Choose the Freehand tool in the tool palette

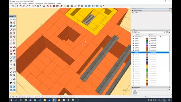pyautogui.click(x=14, y=30)
